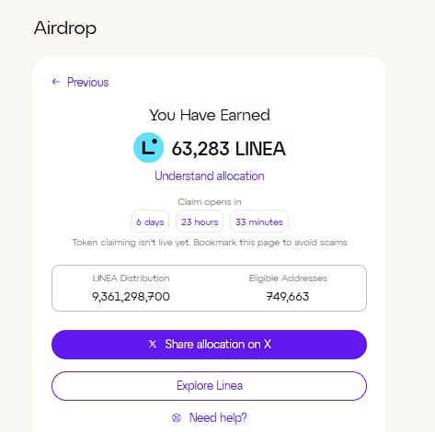Click the X logo icon in the share button
This screenshot has height=432, width=435.
153,344
